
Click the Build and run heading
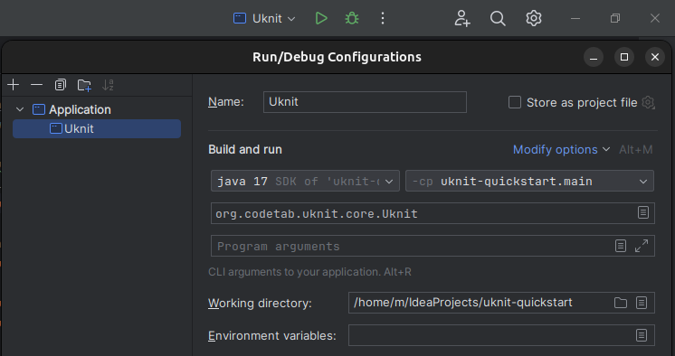coord(245,150)
